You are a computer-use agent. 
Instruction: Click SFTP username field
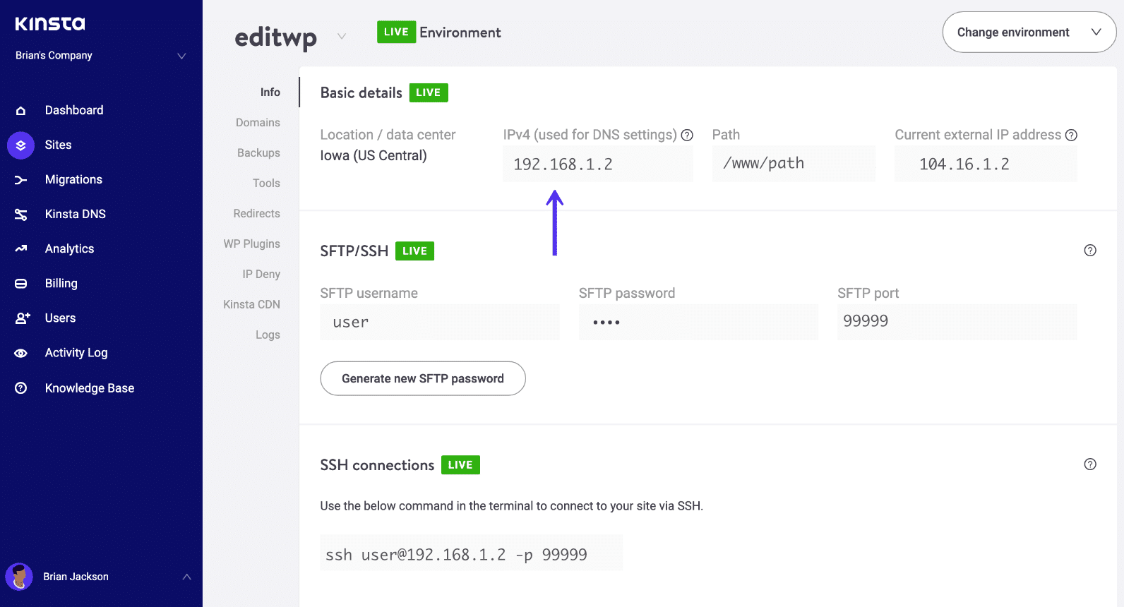coord(440,322)
